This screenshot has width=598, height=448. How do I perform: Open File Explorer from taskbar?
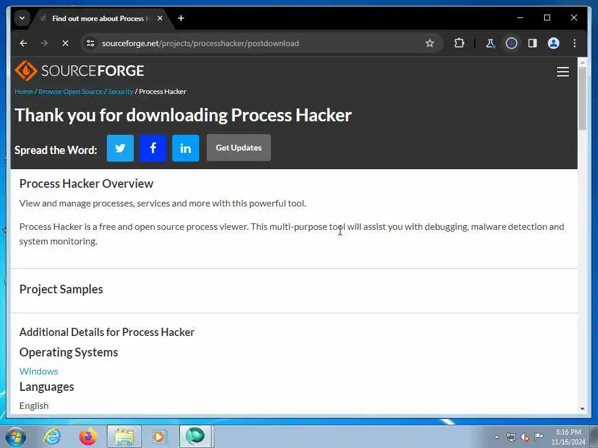tap(124, 436)
